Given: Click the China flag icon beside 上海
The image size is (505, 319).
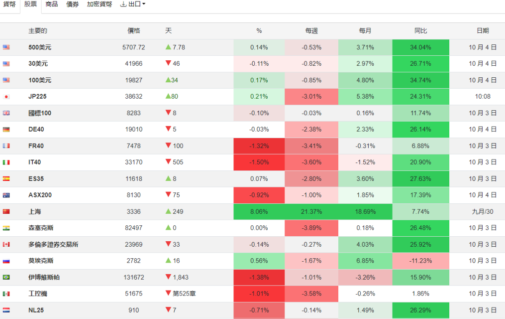Looking at the screenshot, I should (6, 212).
